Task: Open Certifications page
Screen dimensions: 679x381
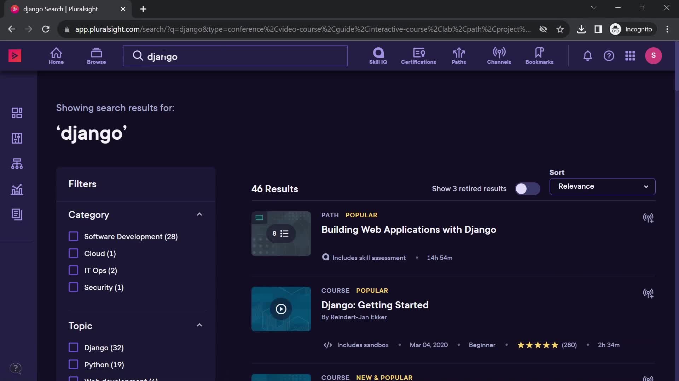Action: [418, 56]
